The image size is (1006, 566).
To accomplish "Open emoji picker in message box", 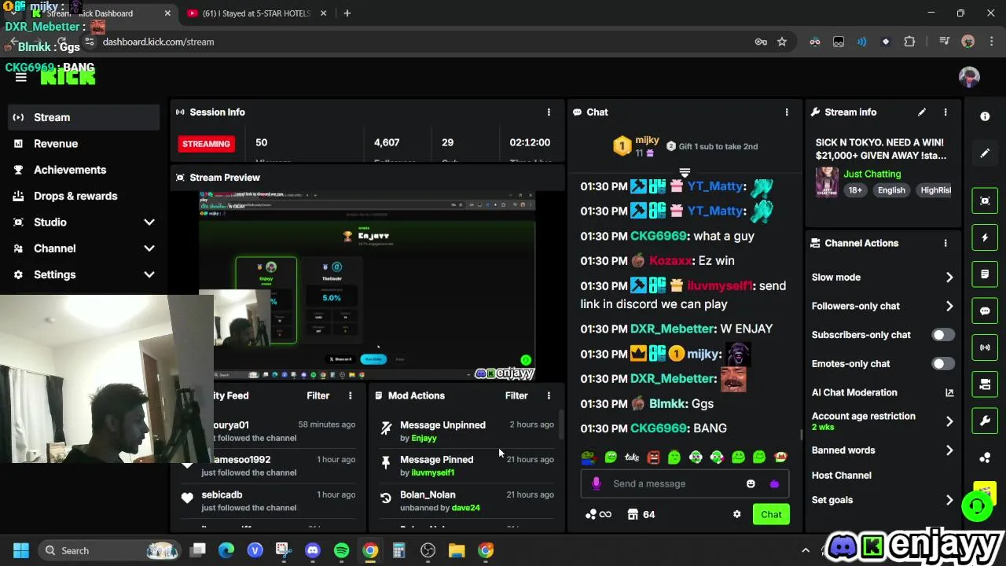I will pos(751,484).
